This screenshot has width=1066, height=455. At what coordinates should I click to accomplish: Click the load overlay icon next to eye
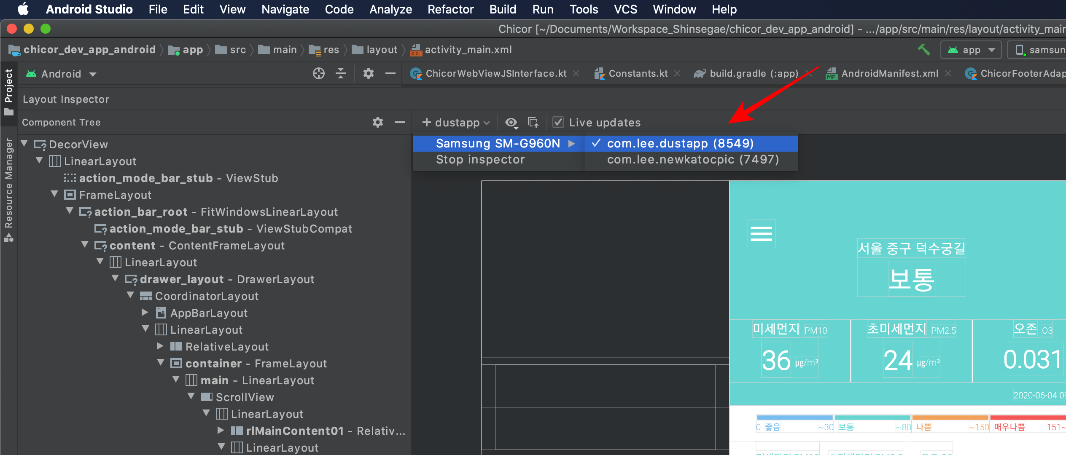coord(533,123)
